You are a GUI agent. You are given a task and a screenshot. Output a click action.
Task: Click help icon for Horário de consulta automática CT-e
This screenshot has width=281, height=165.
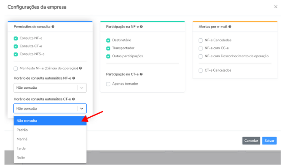tap(73, 99)
